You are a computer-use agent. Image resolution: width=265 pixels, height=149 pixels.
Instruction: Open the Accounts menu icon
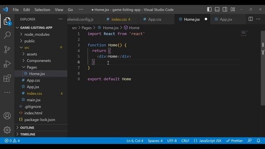[x=7, y=116]
